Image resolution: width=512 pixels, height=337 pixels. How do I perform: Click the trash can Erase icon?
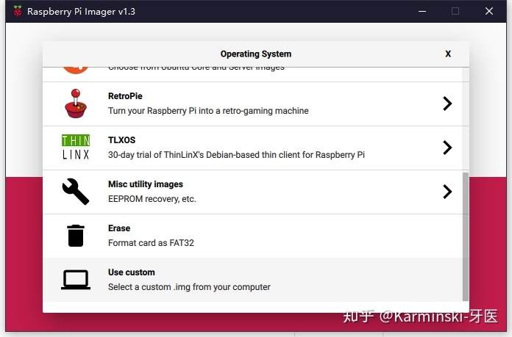coord(76,236)
